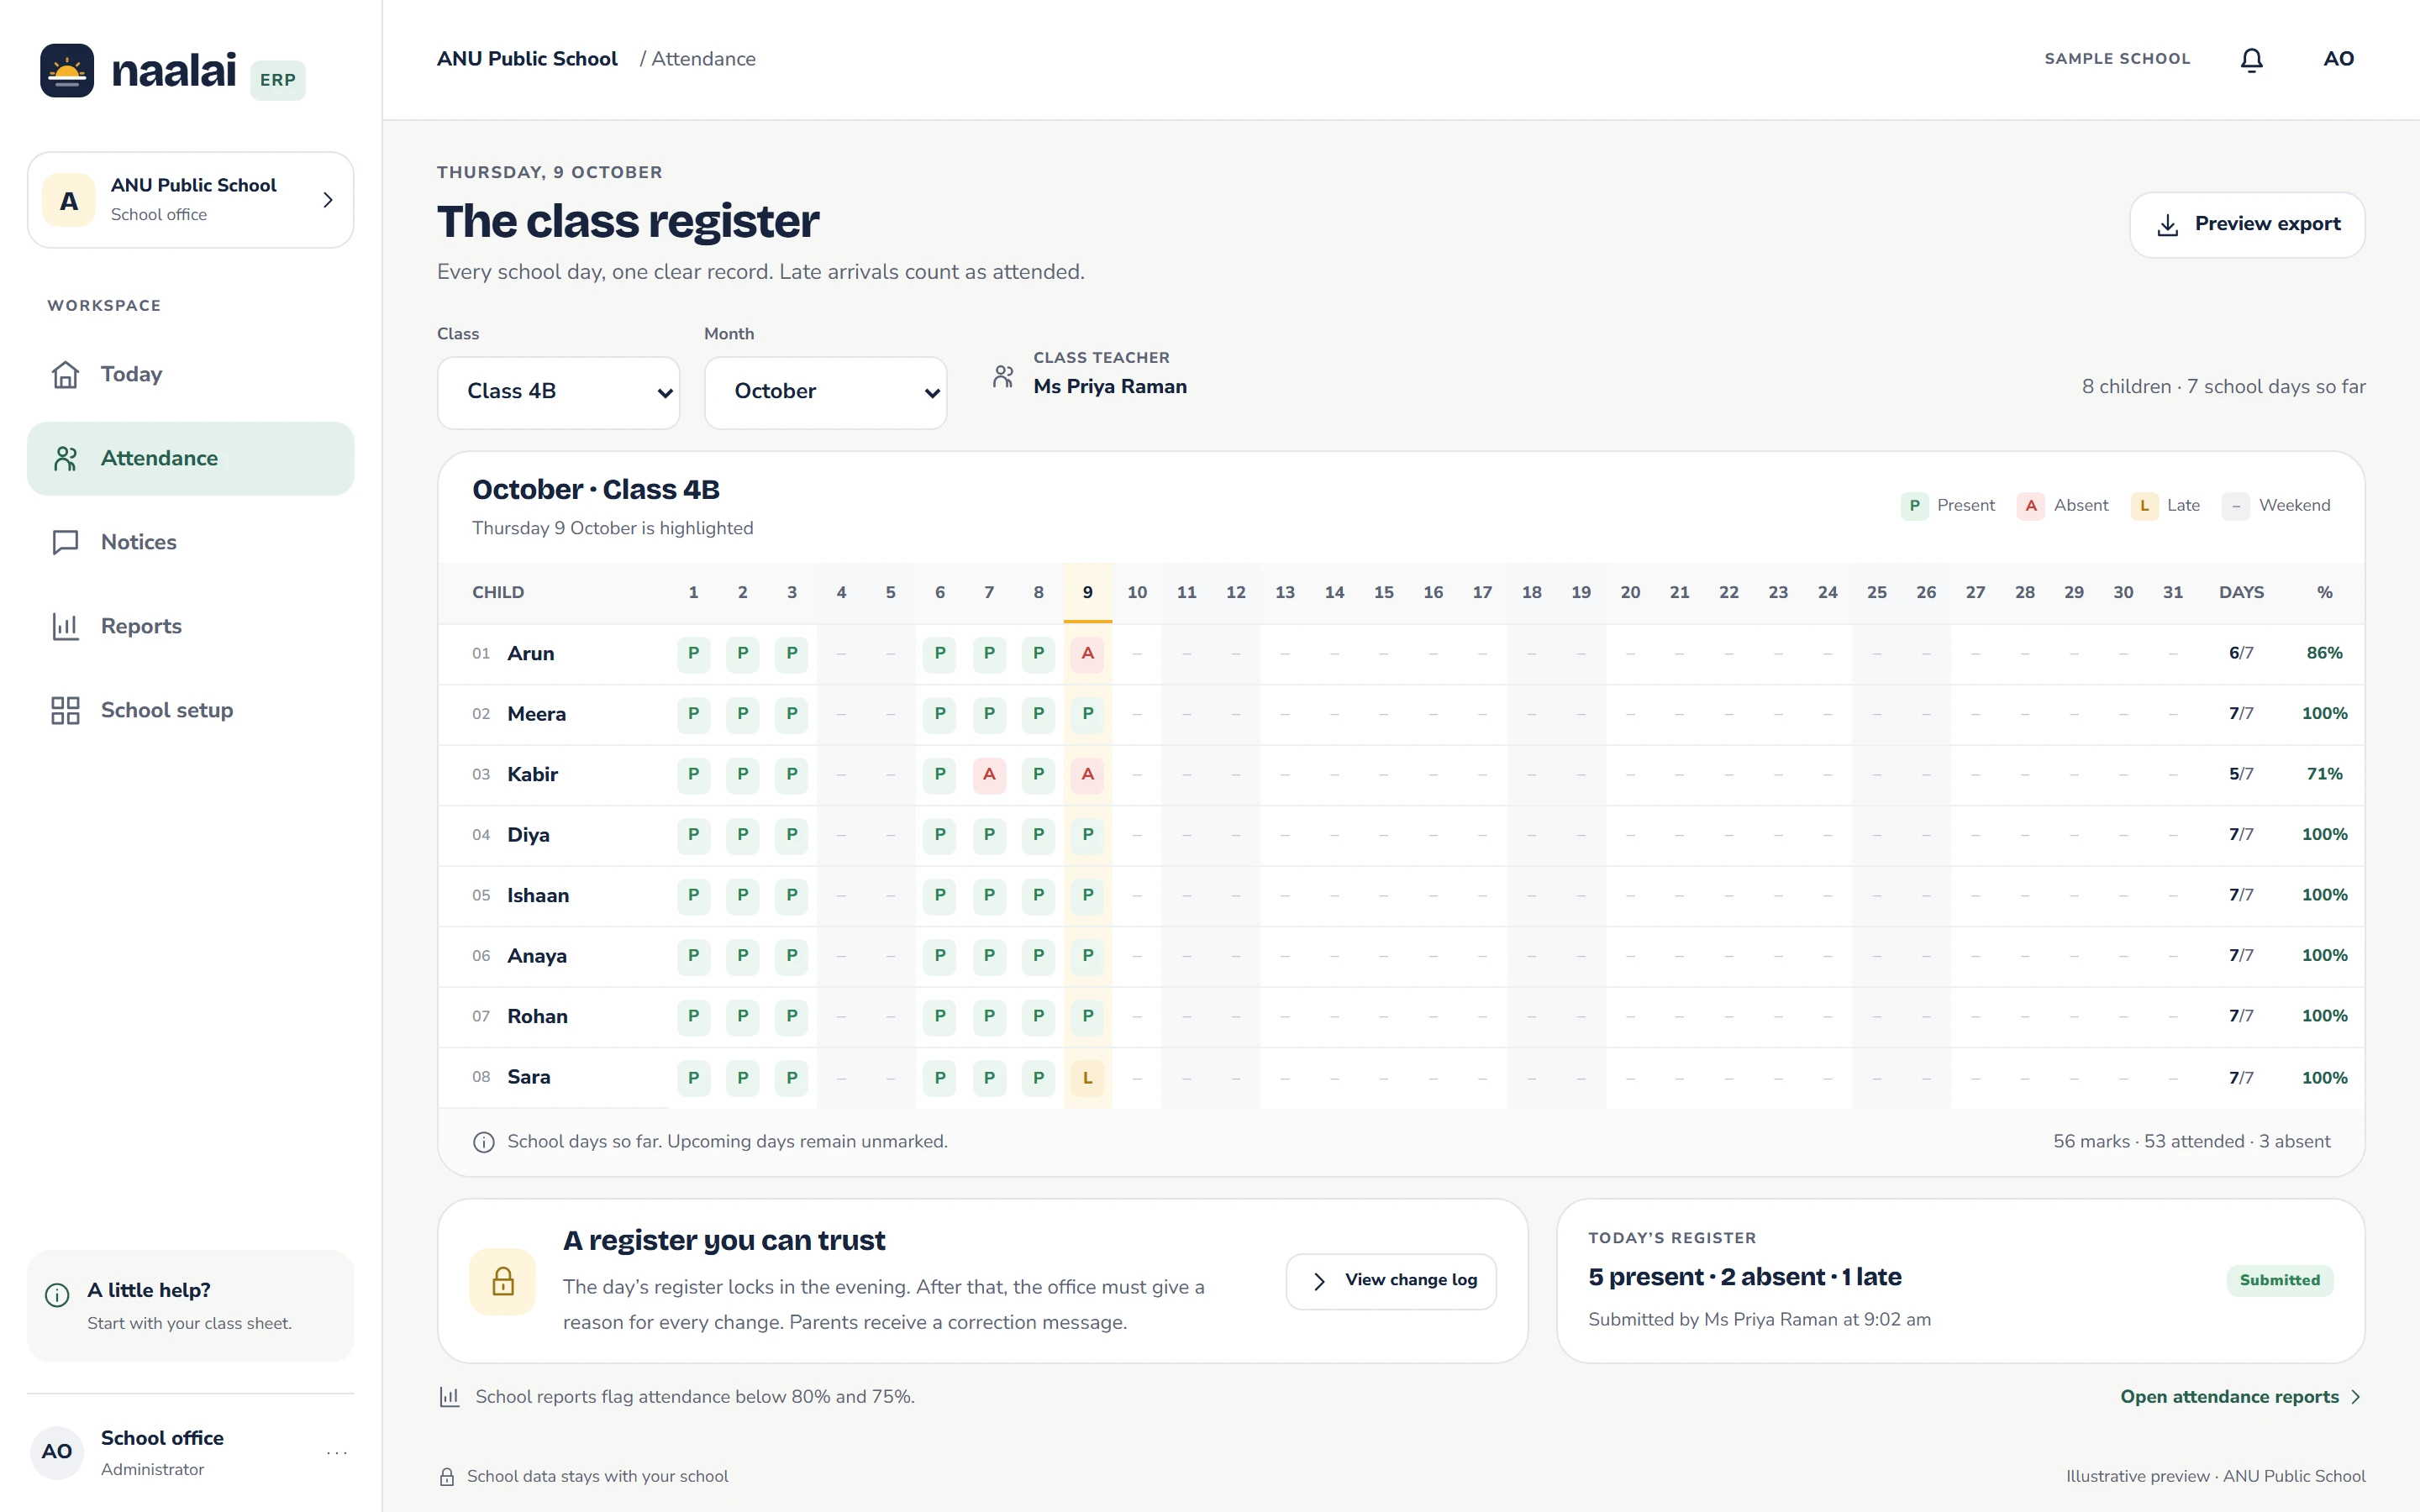This screenshot has height=1512, width=2420.
Task: Click the Weekend dash legend badge
Action: point(2236,506)
